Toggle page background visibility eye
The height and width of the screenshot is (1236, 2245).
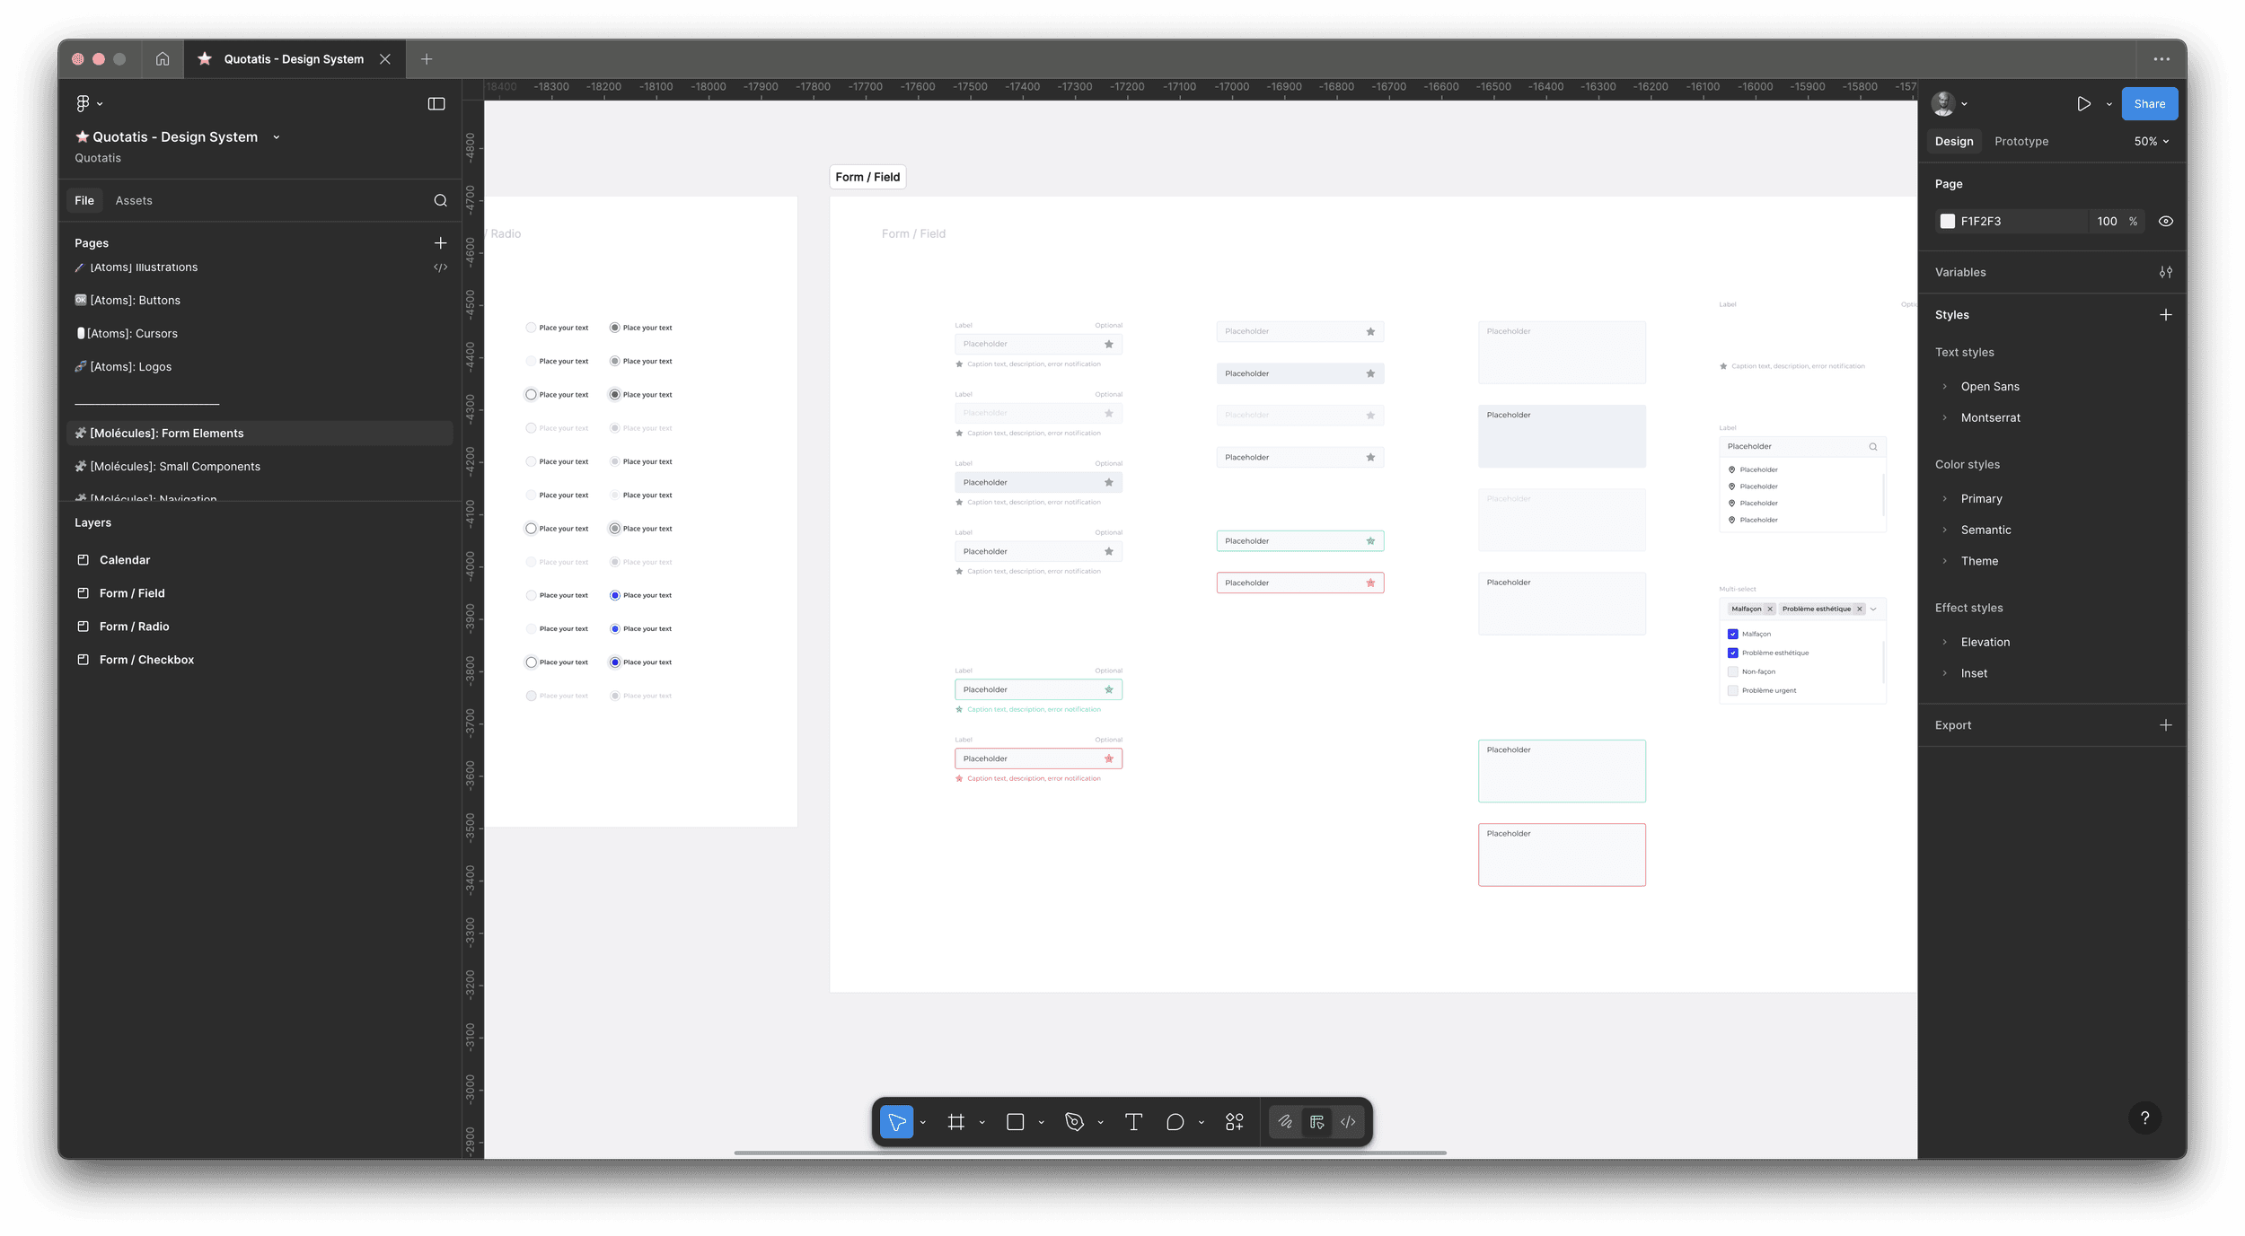pyautogui.click(x=2165, y=221)
